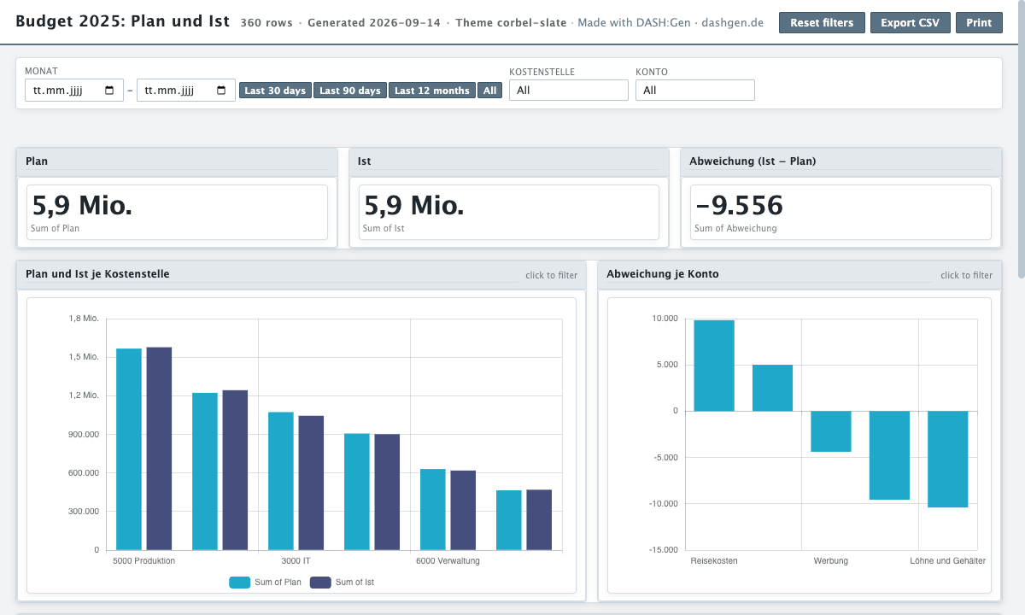Apply the Last 30 days range

click(x=275, y=91)
